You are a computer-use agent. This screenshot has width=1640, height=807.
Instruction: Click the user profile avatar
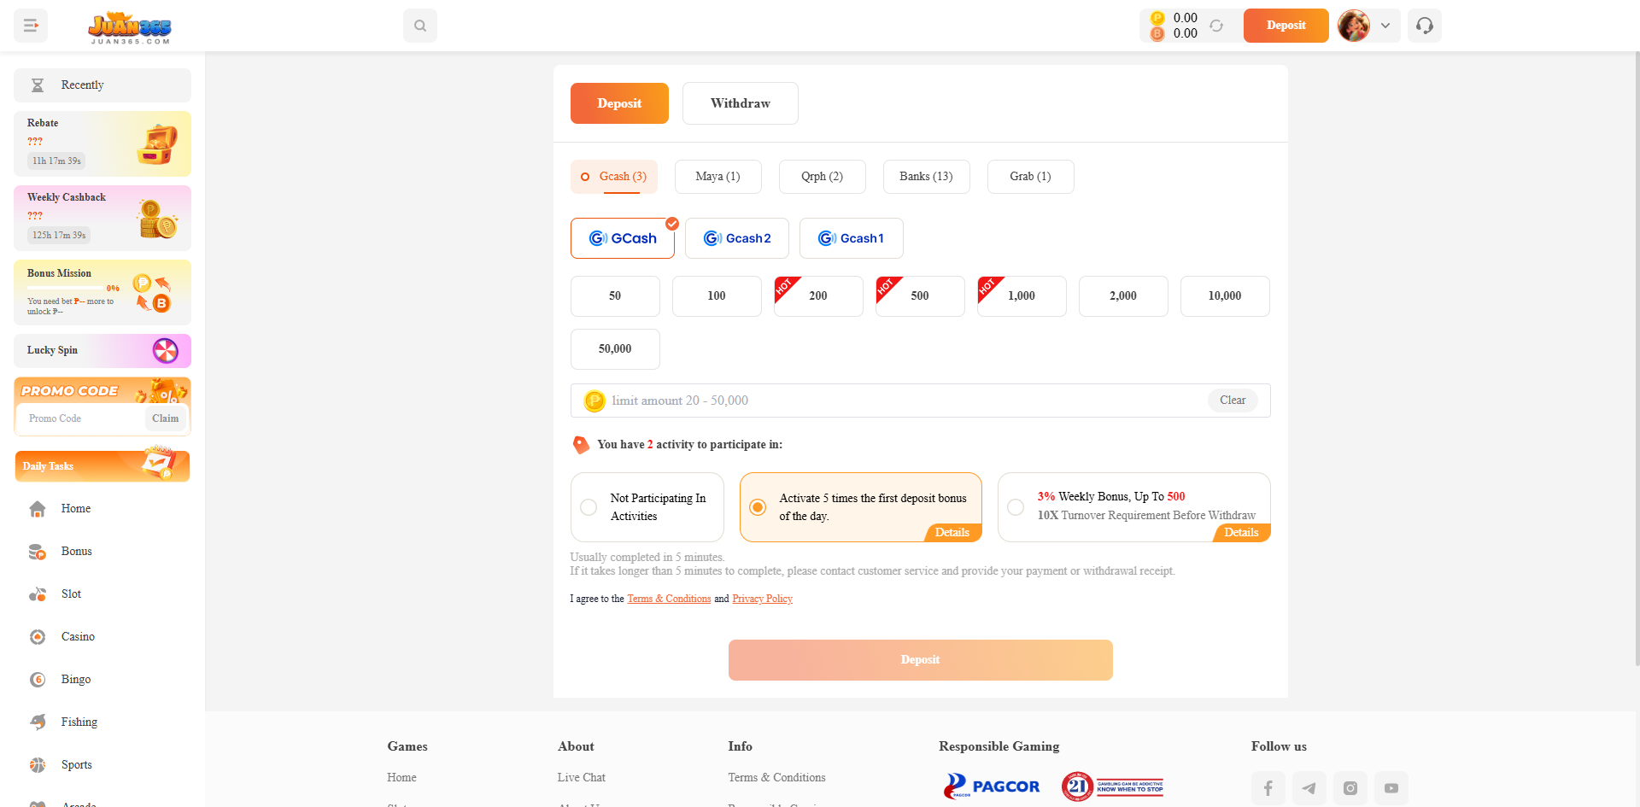[x=1354, y=26]
